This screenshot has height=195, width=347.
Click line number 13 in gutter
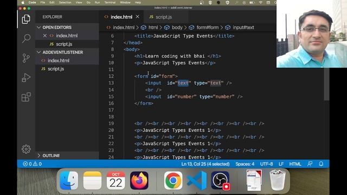(x=111, y=83)
